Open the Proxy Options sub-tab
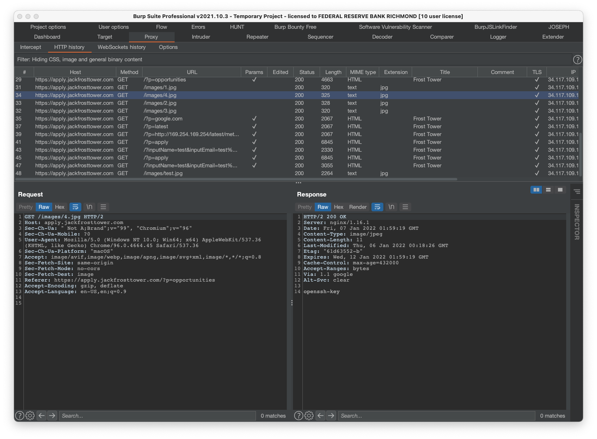The width and height of the screenshot is (597, 439). 168,47
